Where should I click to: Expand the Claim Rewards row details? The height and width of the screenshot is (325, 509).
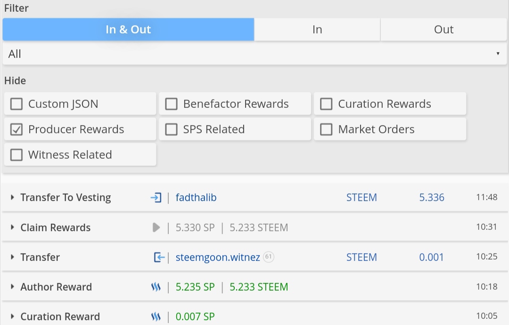click(x=12, y=227)
